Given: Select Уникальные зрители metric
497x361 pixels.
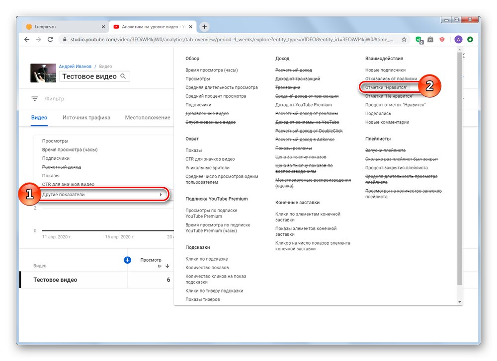Looking at the screenshot, I should pos(207,168).
